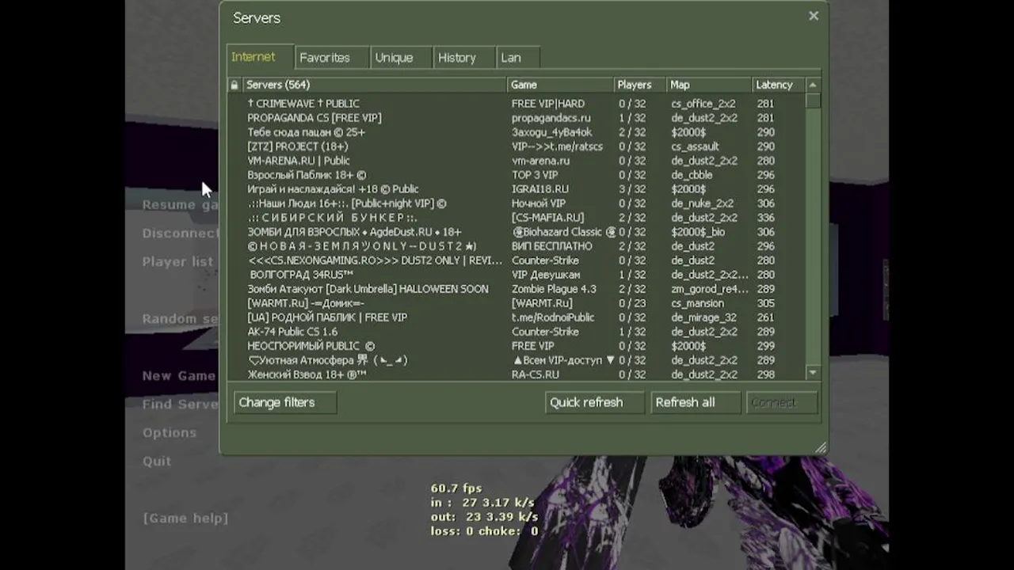
Task: Select the PROPAGANDA CS [FREE VIP] server
Action: 515,118
